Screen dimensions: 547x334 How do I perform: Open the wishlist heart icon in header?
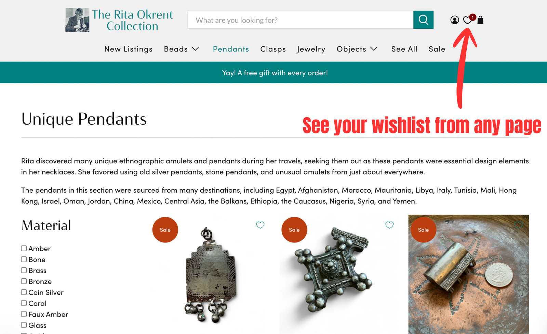point(467,20)
